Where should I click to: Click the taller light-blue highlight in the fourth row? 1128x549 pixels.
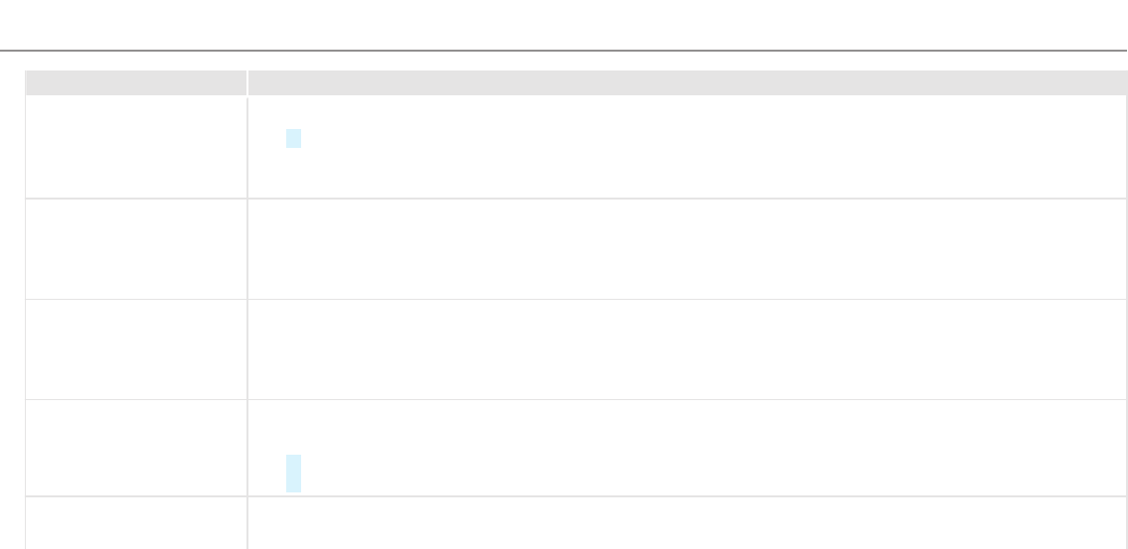tap(293, 473)
